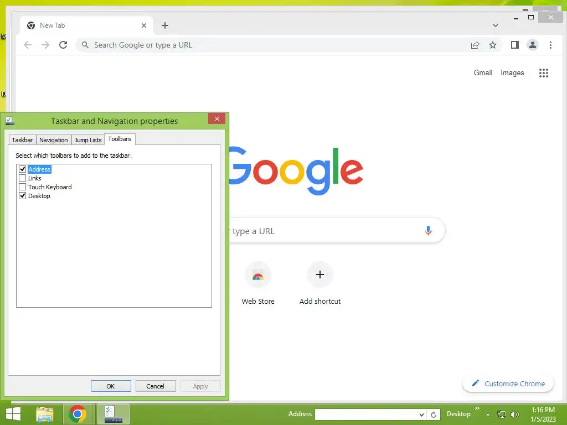This screenshot has width=567, height=425.
Task: Open the network icon in system tray
Action: click(502, 414)
